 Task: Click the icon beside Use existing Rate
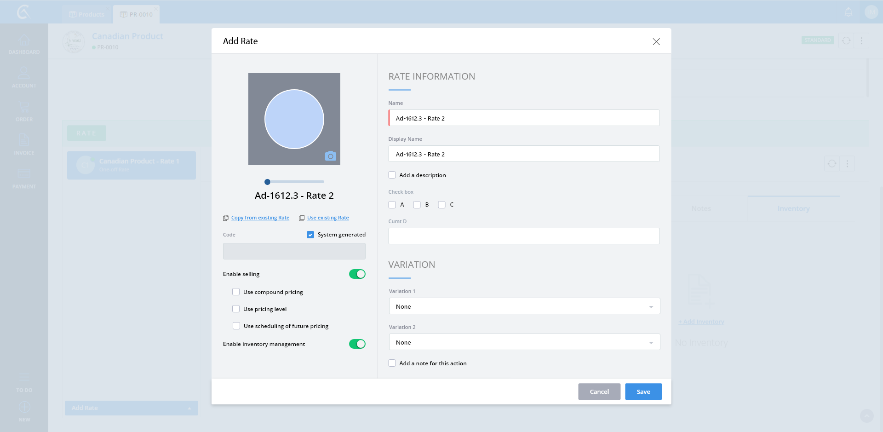coord(302,218)
